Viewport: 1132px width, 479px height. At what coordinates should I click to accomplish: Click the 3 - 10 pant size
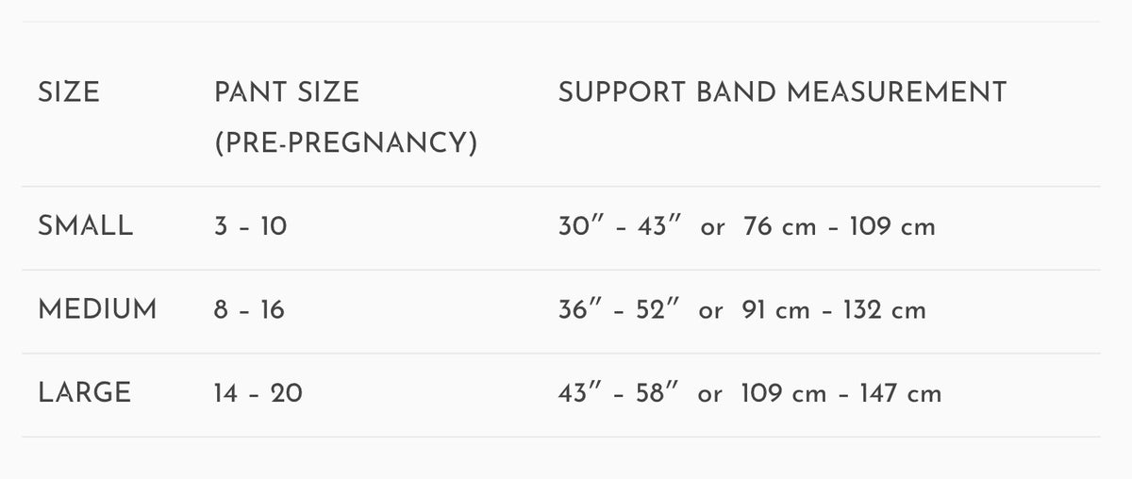pyautogui.click(x=250, y=227)
